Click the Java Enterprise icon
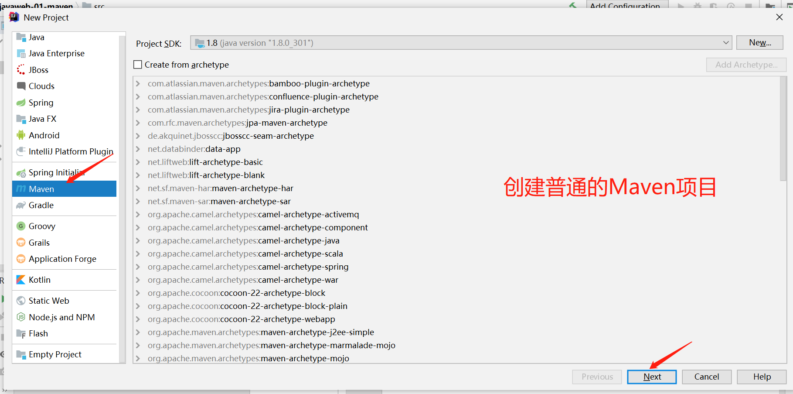The height and width of the screenshot is (394, 793). (21, 54)
